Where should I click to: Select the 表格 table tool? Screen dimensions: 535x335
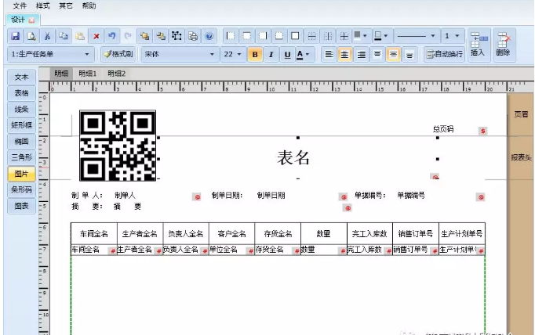click(x=21, y=93)
